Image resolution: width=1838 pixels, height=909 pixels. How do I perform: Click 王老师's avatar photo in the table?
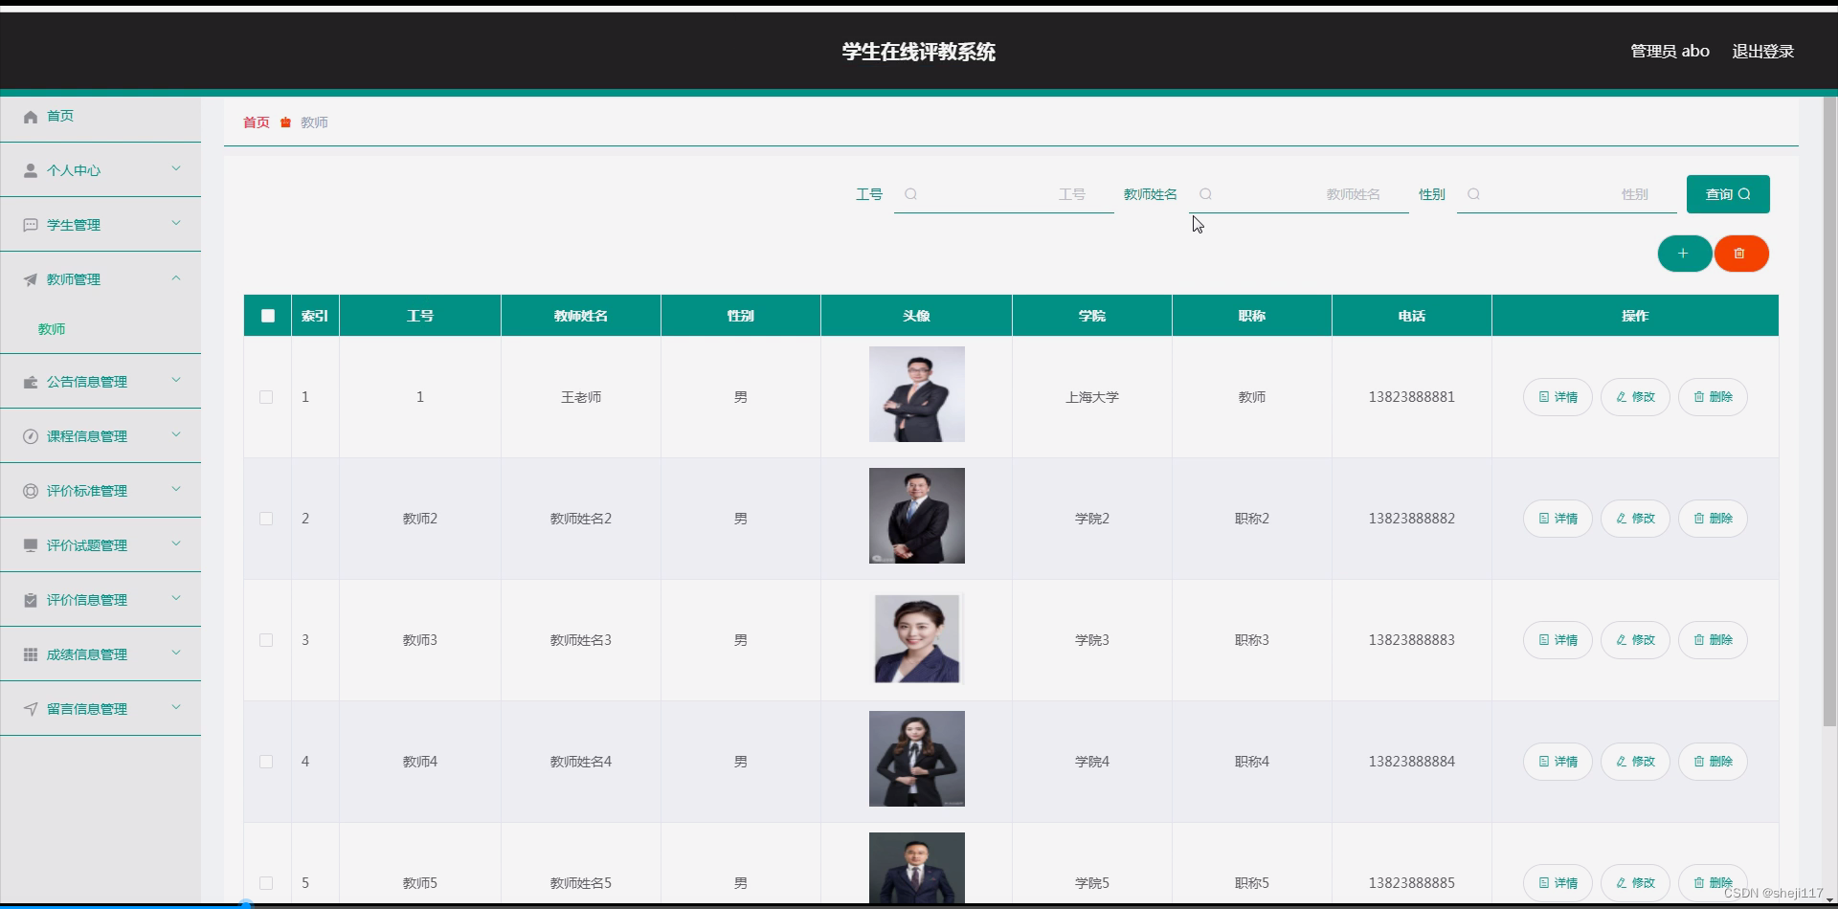916,393
